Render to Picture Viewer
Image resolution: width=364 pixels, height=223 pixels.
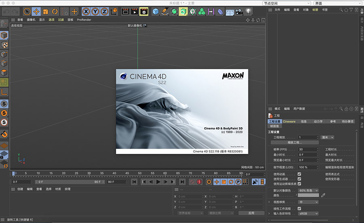tap(135, 11)
